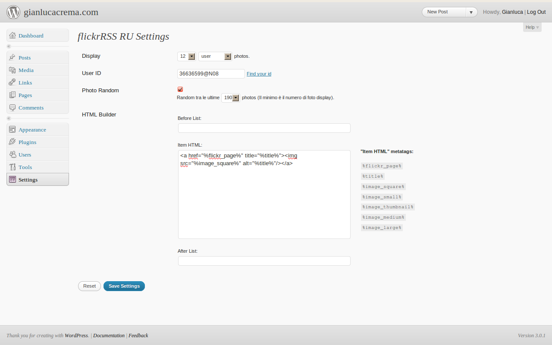This screenshot has width=552, height=345.
Task: Click the Posts pushpin icon
Action: coord(13,57)
